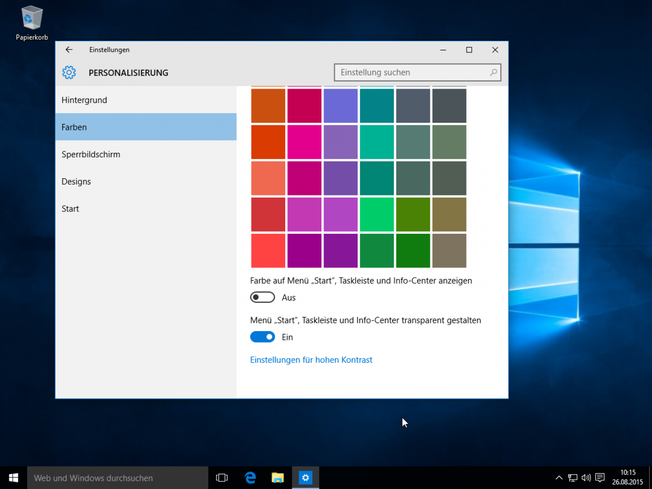Open Einstellungen für hohen Kontrast link
The width and height of the screenshot is (652, 489).
[311, 360]
